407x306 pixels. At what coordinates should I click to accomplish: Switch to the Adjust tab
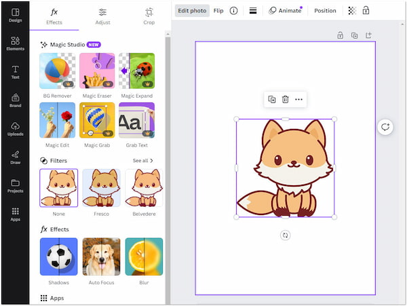pos(103,16)
